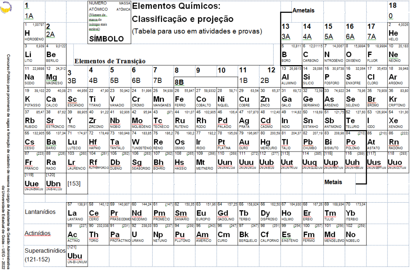
Task: Select the Hidrogênio (H) element cell
Action: pyautogui.click(x=34, y=33)
